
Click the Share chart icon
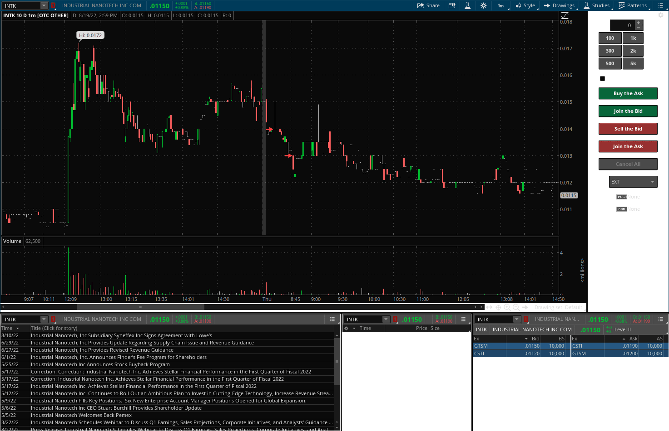pyautogui.click(x=428, y=5)
